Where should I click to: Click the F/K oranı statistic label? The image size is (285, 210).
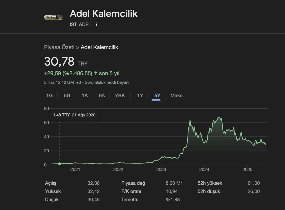click(131, 191)
